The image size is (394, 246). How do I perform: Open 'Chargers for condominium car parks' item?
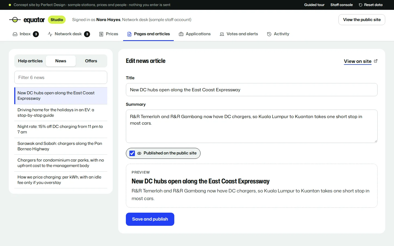click(x=61, y=163)
